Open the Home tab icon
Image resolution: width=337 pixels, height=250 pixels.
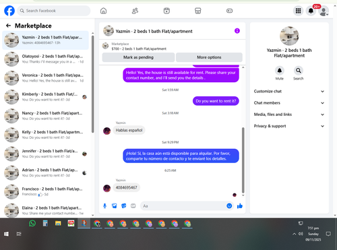click(103, 11)
